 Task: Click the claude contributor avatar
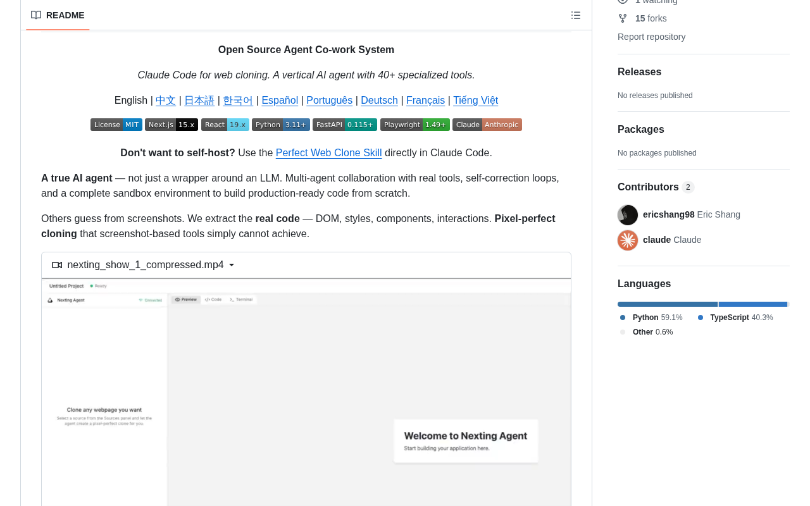[x=628, y=240]
